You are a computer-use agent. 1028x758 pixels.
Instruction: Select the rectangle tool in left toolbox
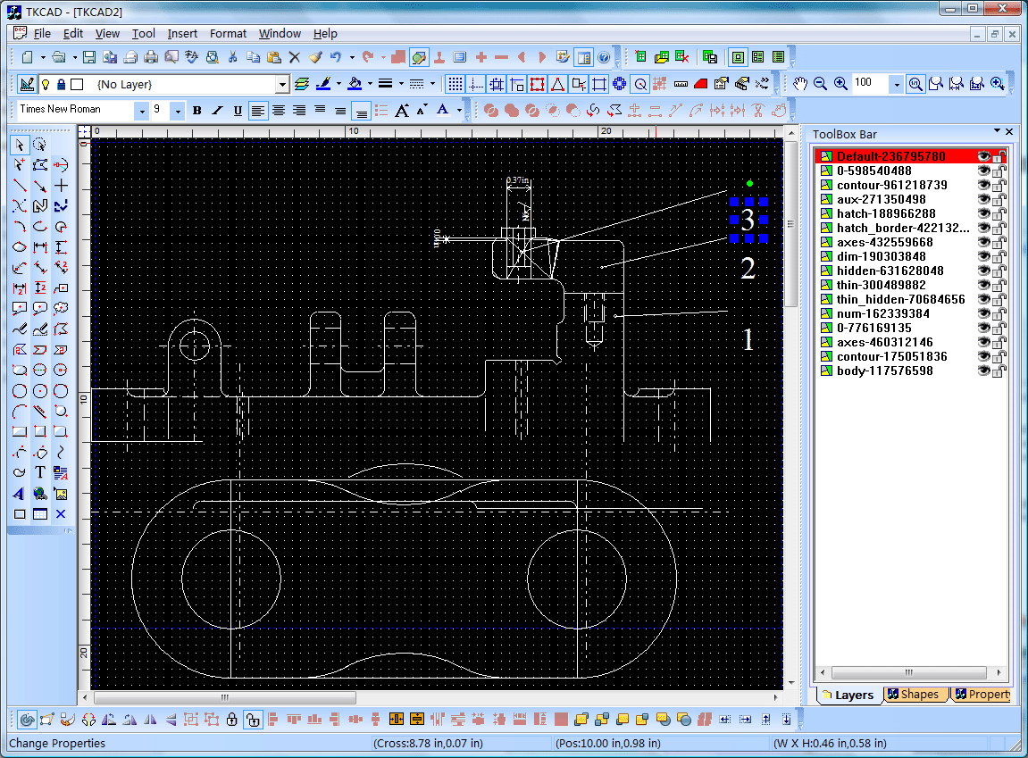20,432
